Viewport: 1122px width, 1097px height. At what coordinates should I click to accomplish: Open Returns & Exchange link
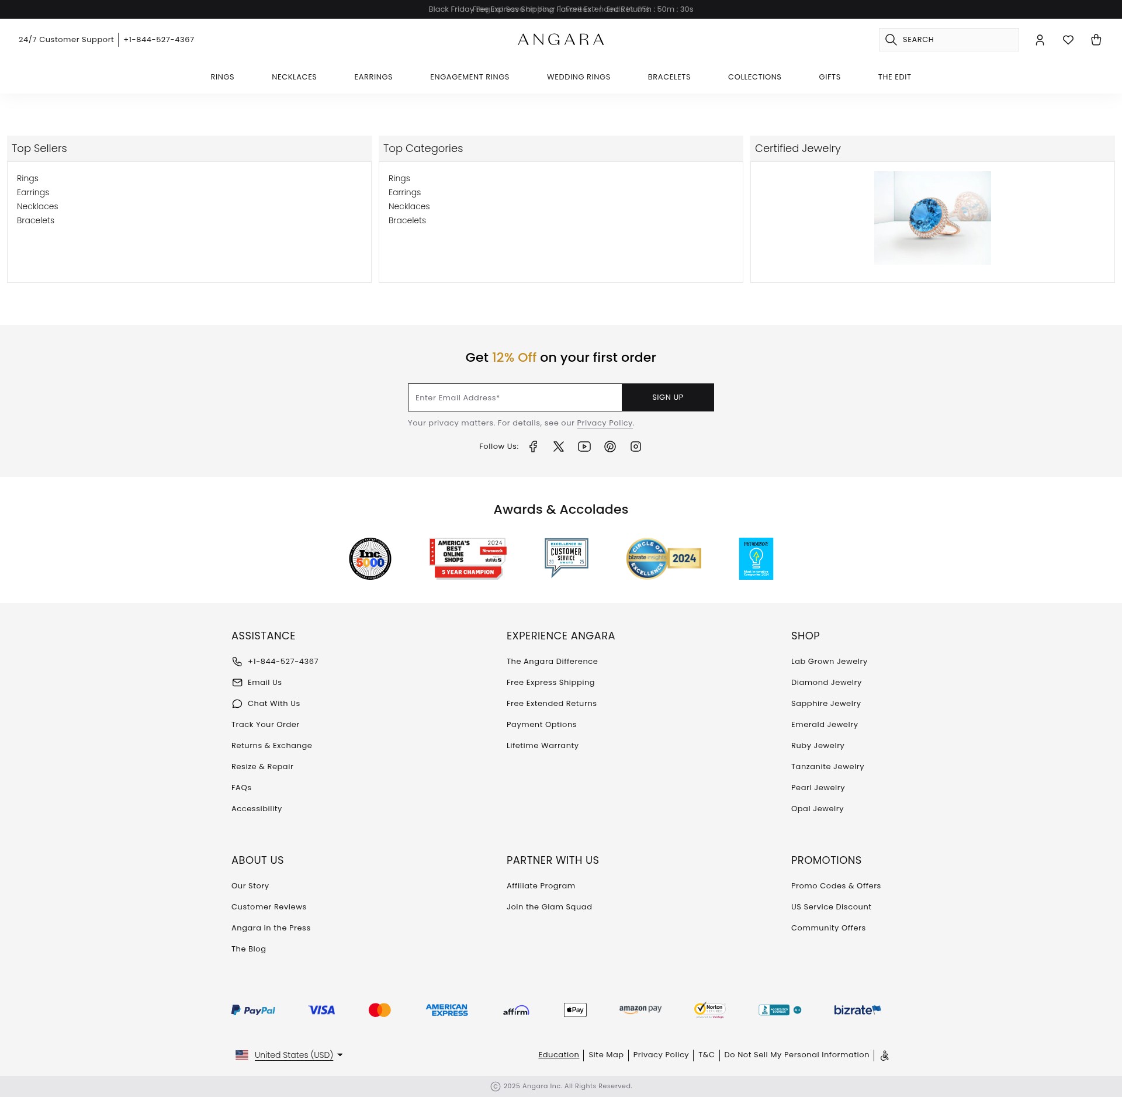click(x=272, y=746)
